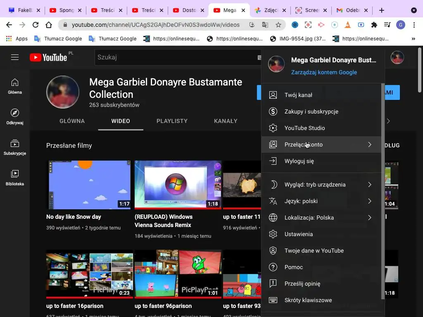Image resolution: width=423 pixels, height=317 pixels.
Task: Open Skróty klawiszowe
Action: click(x=321, y=300)
